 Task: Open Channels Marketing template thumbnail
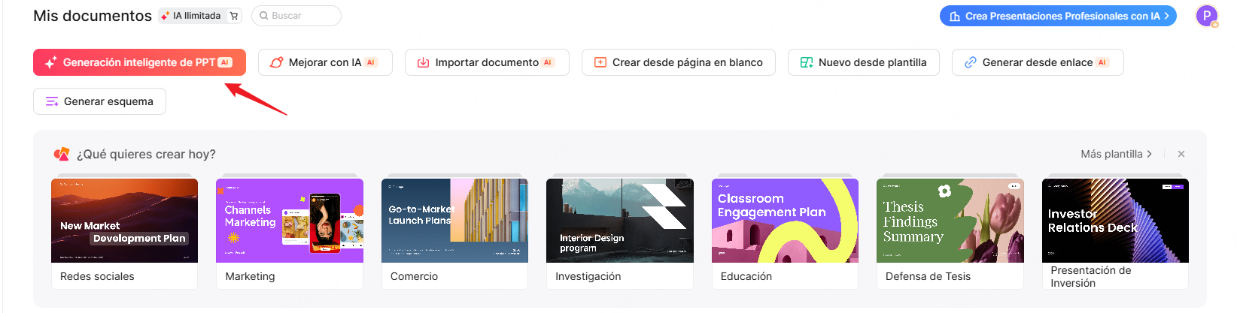(290, 221)
